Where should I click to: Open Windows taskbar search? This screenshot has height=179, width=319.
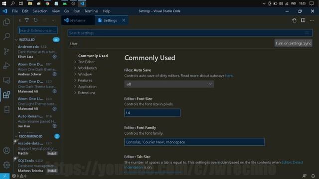click(12, 3)
